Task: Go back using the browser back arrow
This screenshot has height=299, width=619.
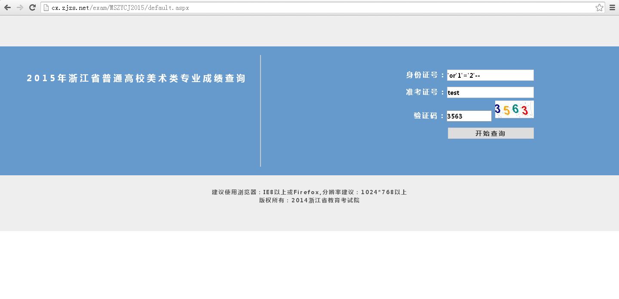Action: (x=7, y=8)
